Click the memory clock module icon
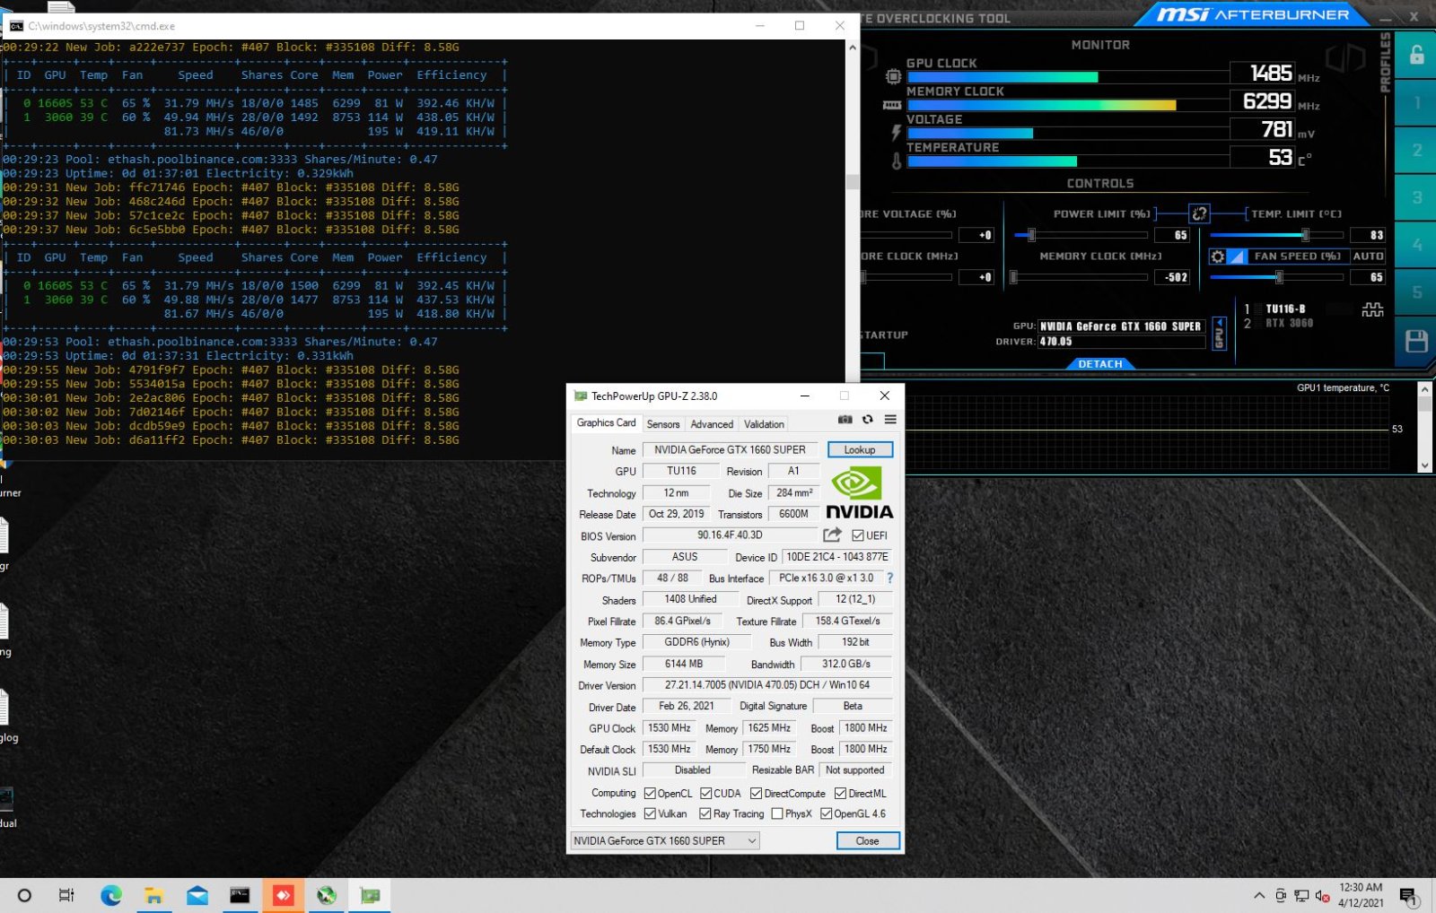This screenshot has height=913, width=1436. tap(892, 106)
